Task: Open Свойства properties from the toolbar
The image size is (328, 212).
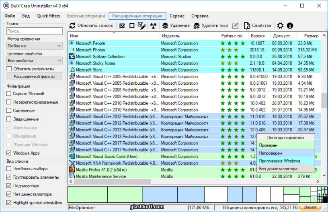Action: pos(257,26)
